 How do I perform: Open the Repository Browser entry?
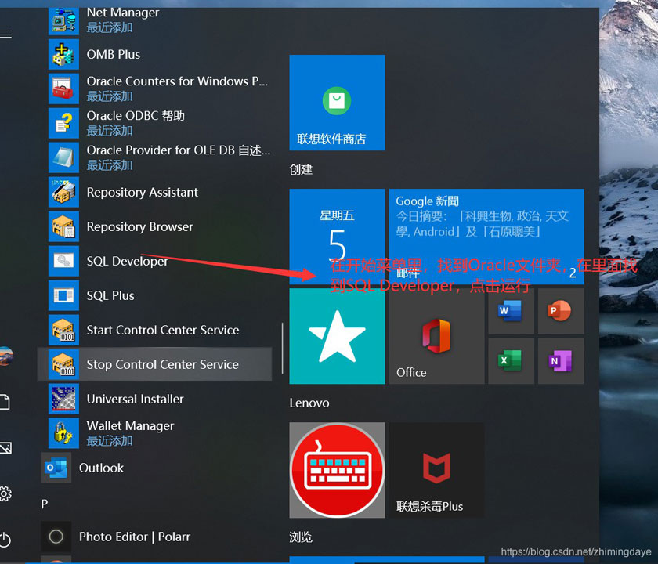(139, 226)
